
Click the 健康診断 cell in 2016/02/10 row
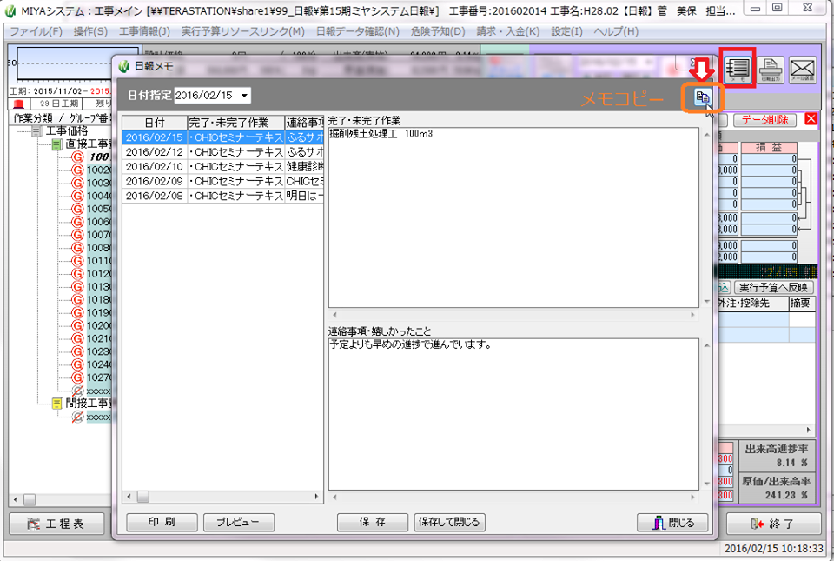click(x=304, y=167)
